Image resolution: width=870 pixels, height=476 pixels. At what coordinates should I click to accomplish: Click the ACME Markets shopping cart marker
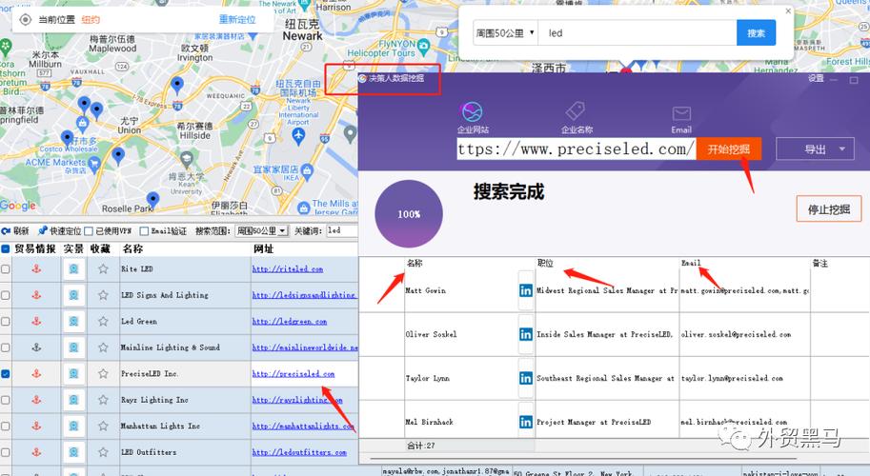(x=93, y=164)
